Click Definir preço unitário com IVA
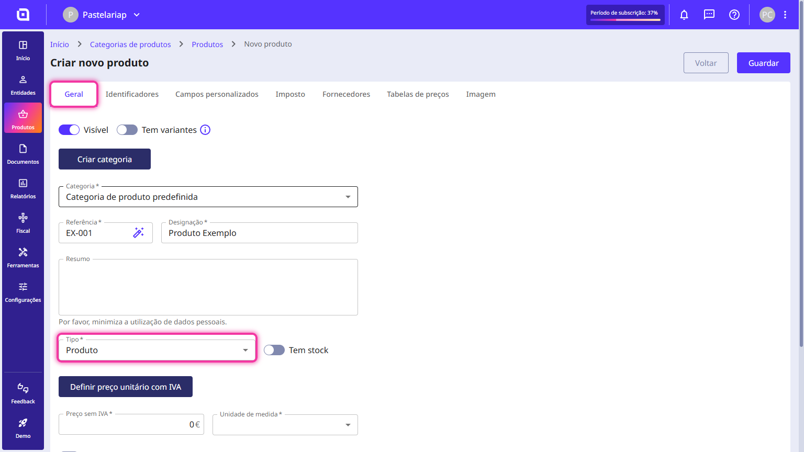Screen dimensions: 804x452 click(126, 387)
